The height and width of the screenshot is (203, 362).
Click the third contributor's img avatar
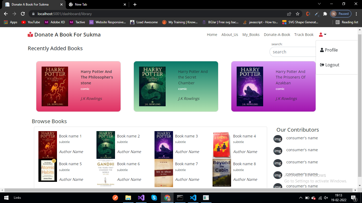pyautogui.click(x=278, y=163)
